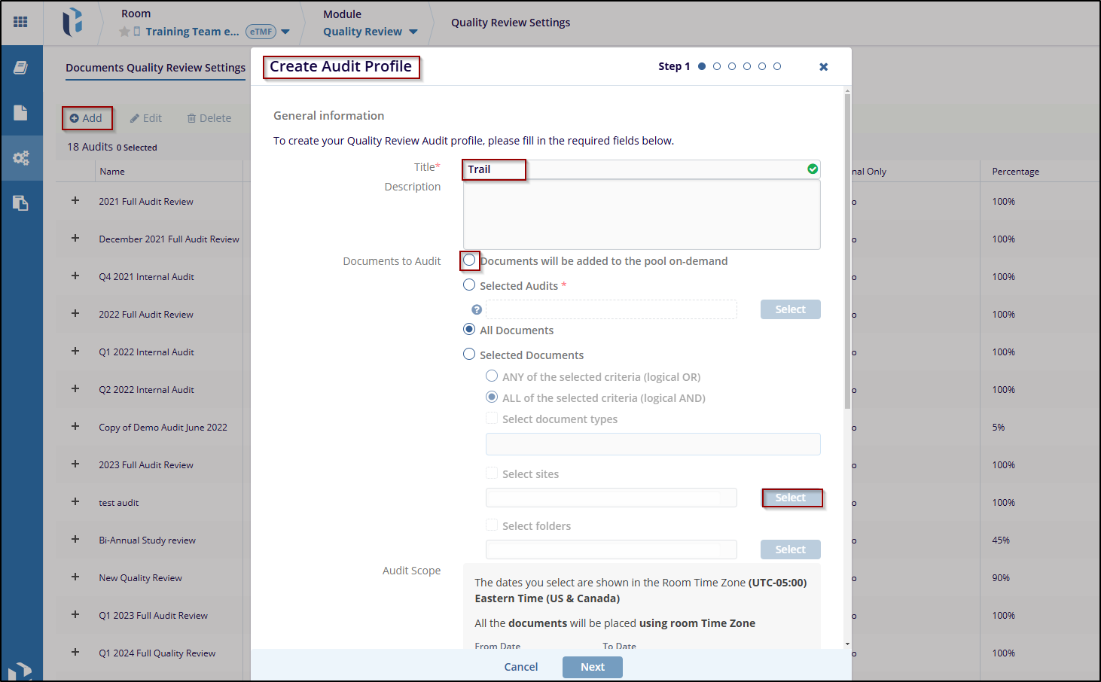Viewport: 1101px width, 682px height.
Task: Close the Create Audit Profile dialog
Action: (x=823, y=67)
